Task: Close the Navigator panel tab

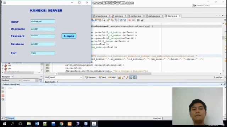Action: [12, 77]
